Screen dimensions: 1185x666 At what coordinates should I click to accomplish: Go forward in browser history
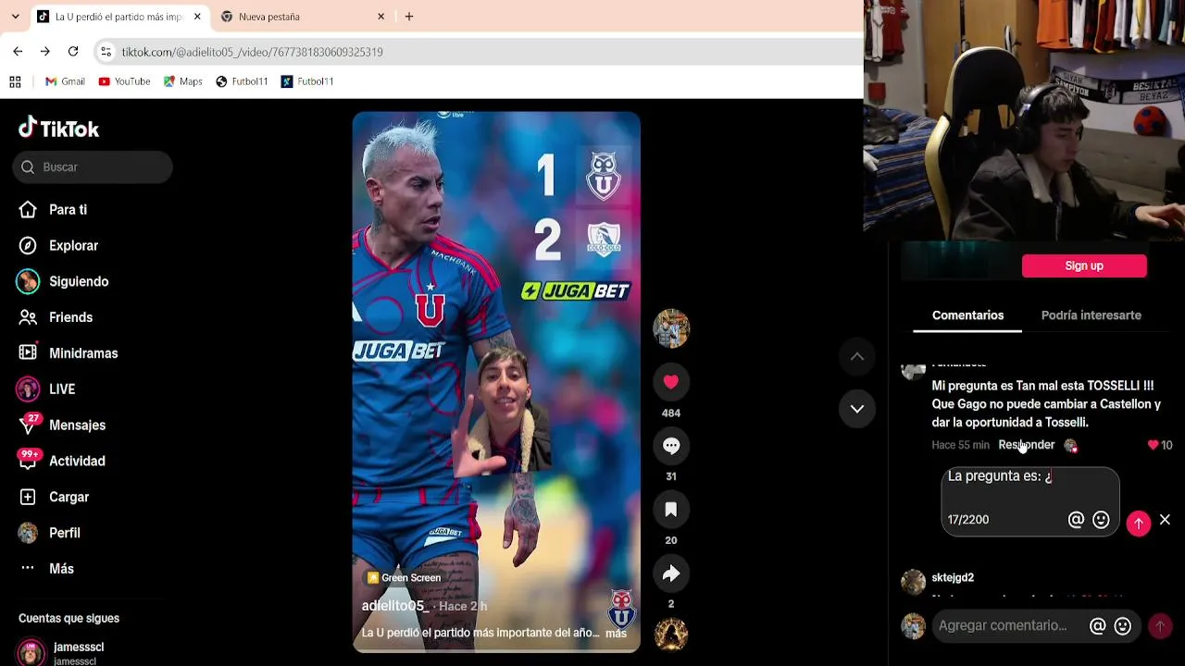(x=44, y=52)
